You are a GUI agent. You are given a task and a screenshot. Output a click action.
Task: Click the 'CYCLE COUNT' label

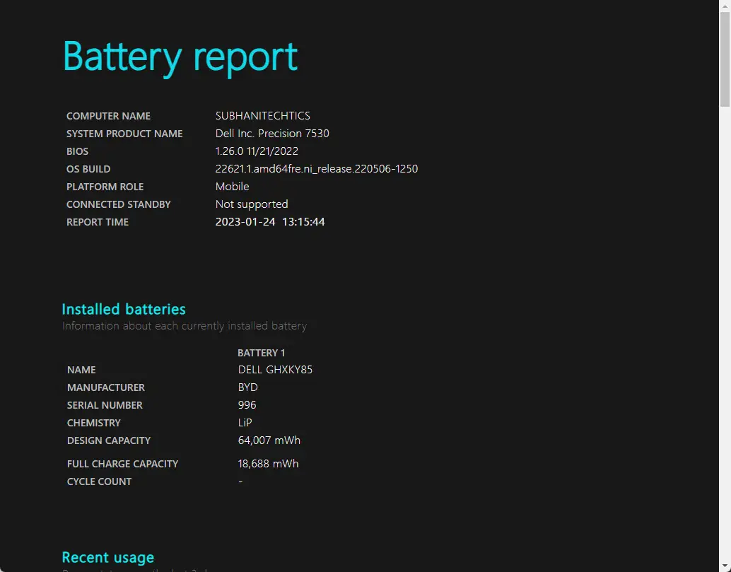point(99,482)
